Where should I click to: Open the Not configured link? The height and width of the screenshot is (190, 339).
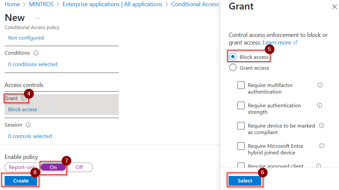26,38
